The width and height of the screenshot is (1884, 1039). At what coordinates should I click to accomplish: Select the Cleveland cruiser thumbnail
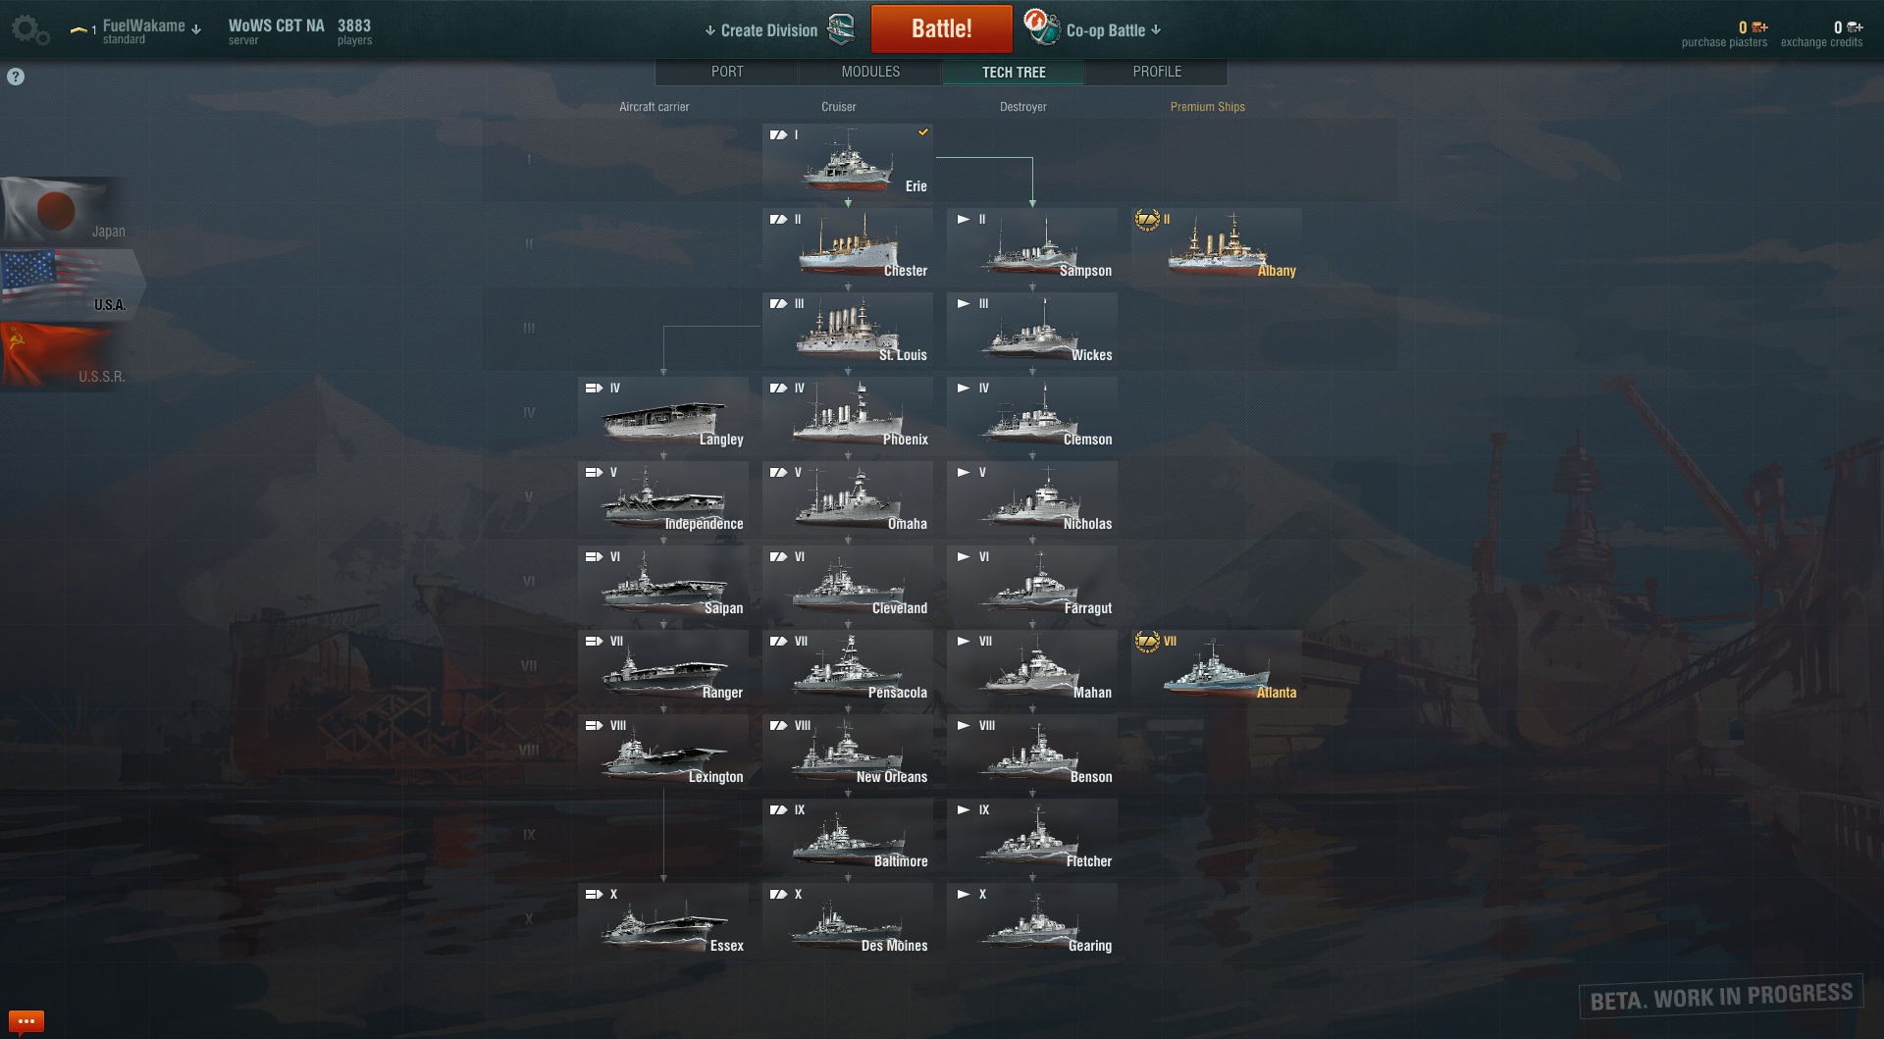click(848, 583)
